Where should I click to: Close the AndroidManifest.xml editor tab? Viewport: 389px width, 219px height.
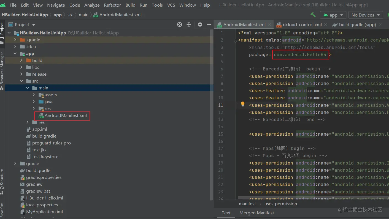[x=270, y=24]
